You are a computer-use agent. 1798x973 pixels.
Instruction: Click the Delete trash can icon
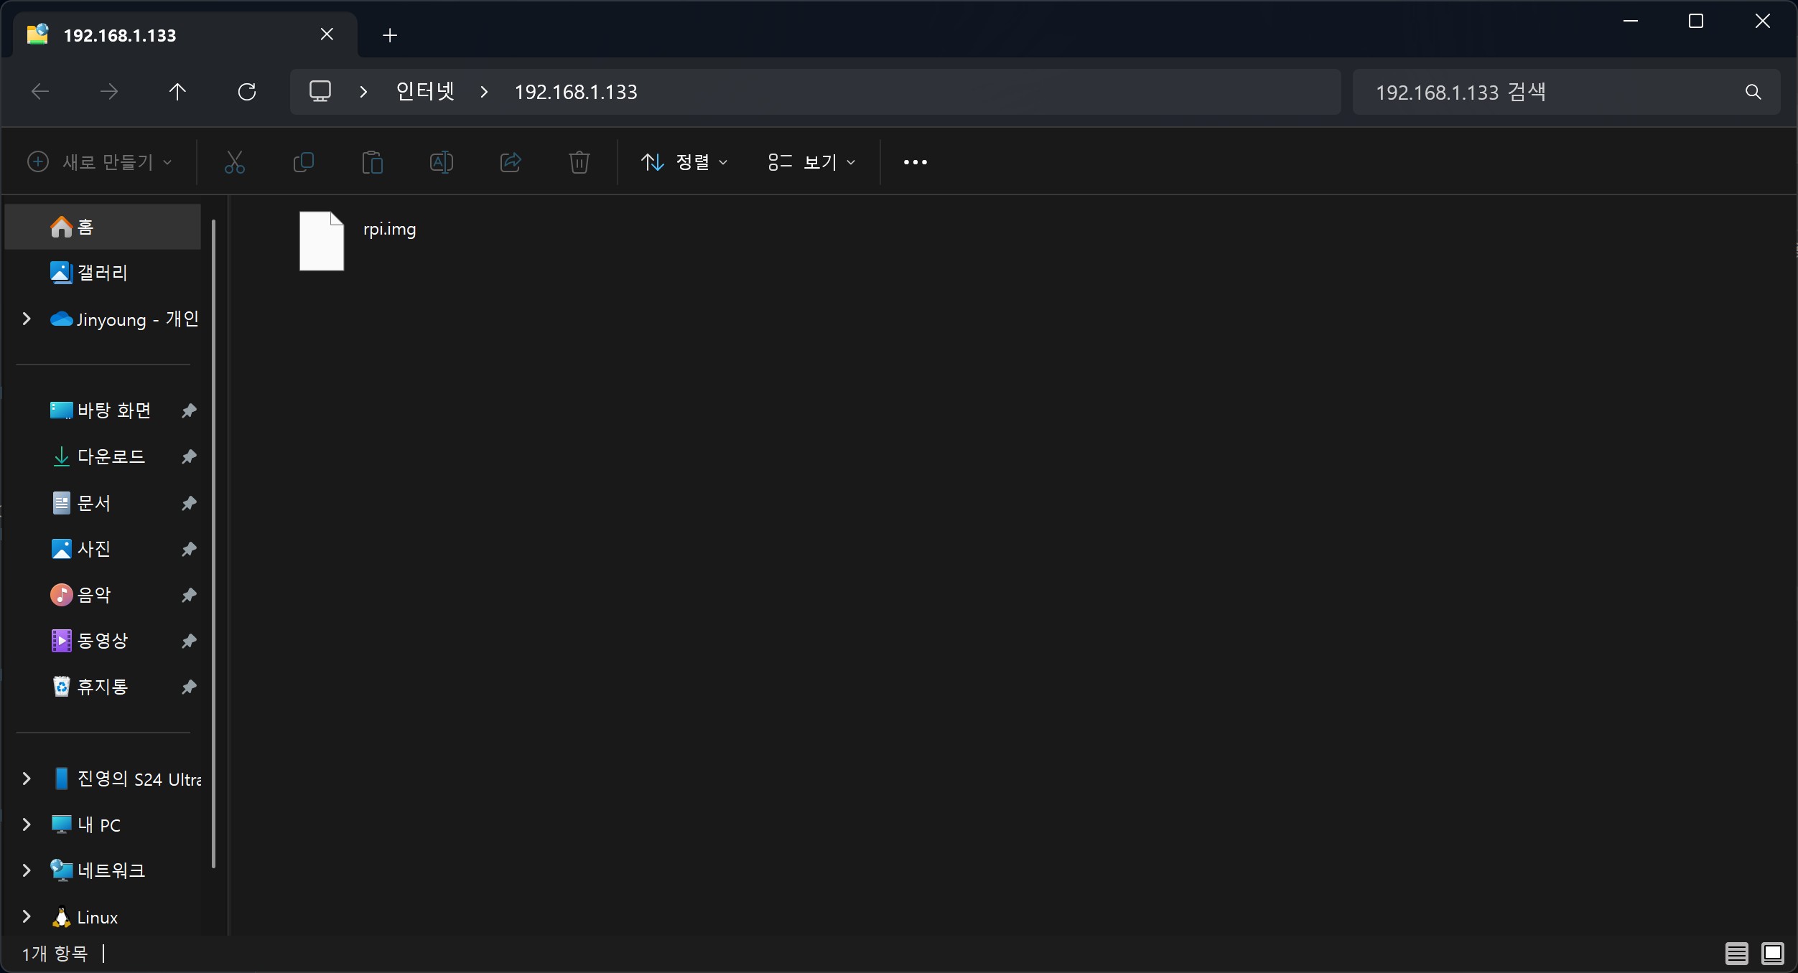pos(579,162)
